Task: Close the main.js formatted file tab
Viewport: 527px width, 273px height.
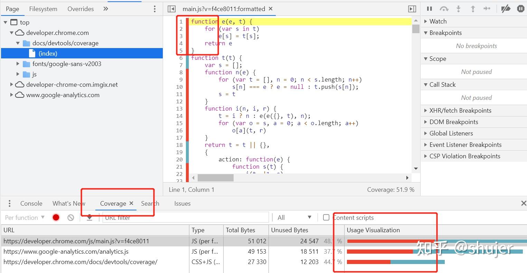Action: 271,9
